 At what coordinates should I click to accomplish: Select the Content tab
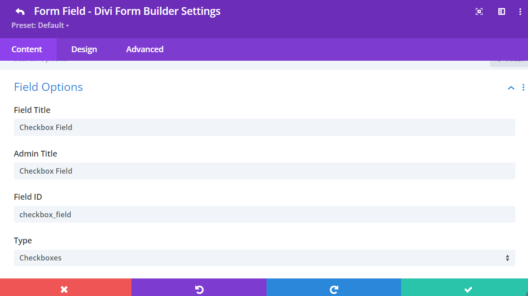tap(27, 49)
